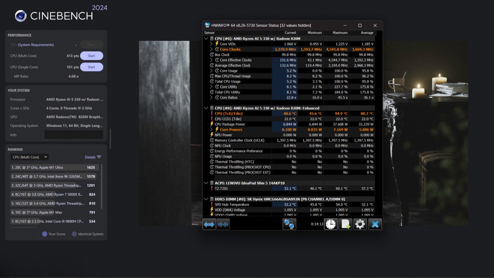Click the clock icon beside Bus Clock
Screen dimensions: 494x278
[212, 55]
